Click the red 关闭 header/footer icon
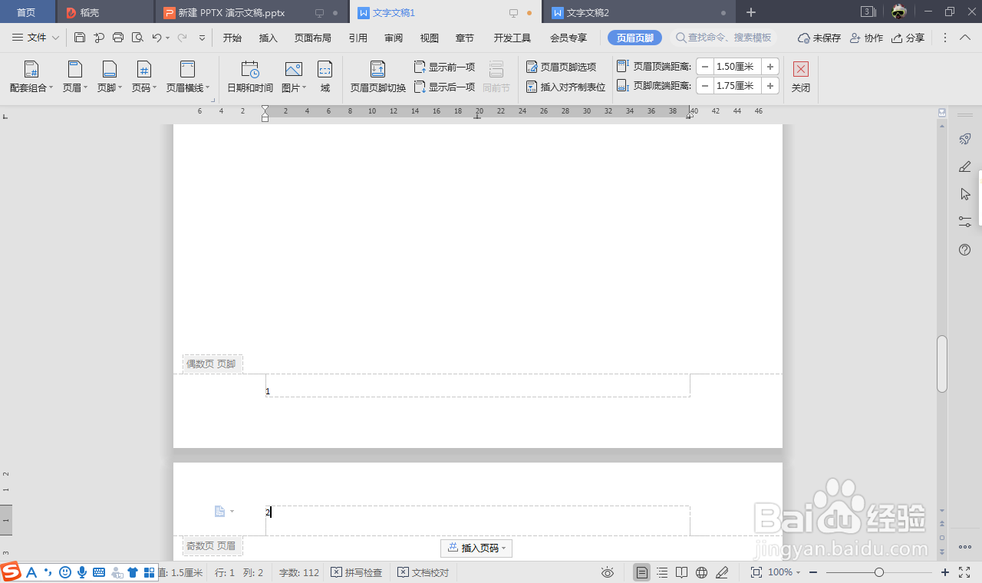 pos(801,69)
